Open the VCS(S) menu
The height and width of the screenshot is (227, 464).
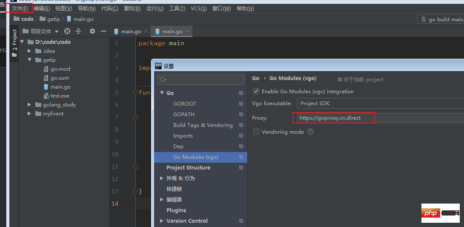tap(198, 8)
